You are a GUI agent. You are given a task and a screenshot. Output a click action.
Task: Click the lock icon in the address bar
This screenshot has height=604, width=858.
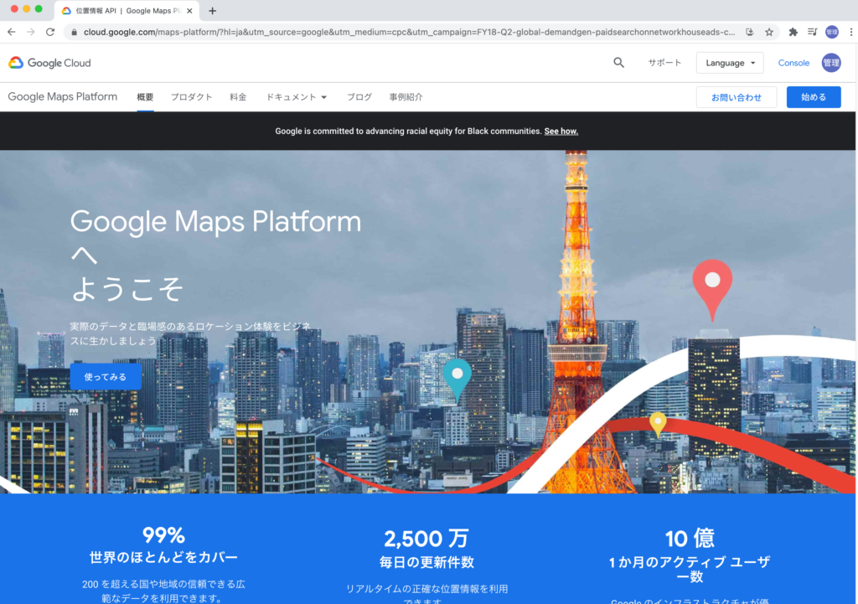click(x=74, y=33)
